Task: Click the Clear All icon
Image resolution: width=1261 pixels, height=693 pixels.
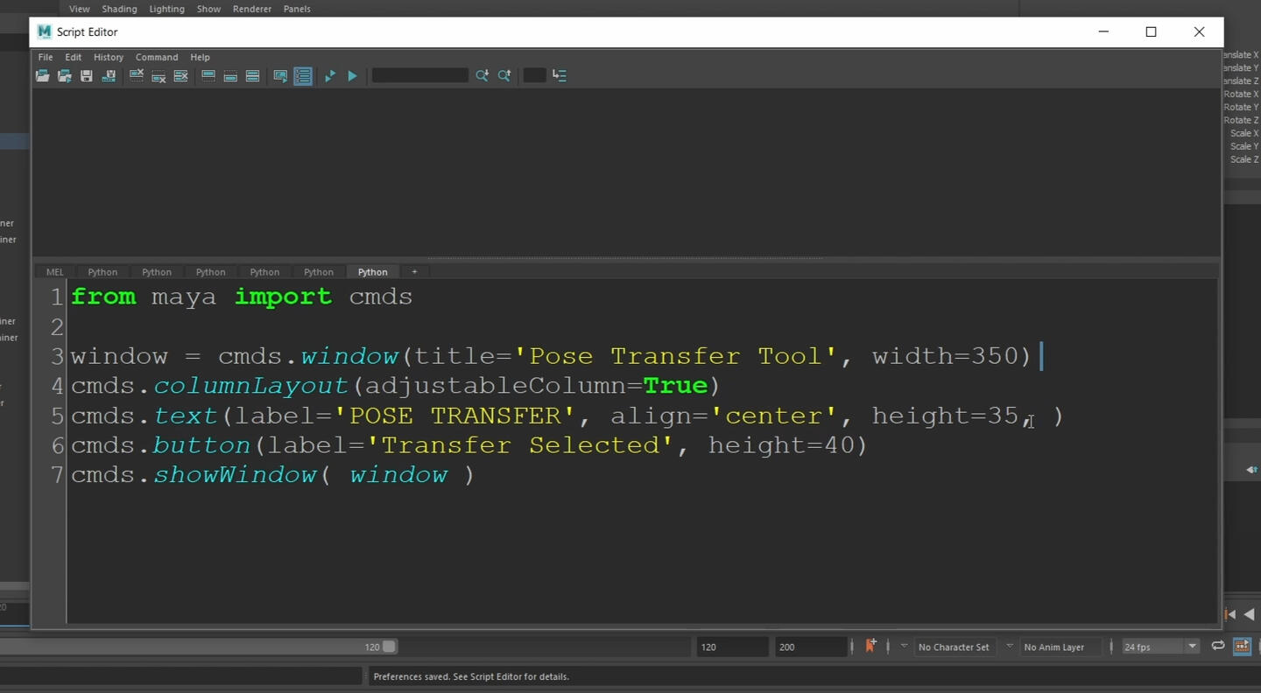Action: (x=181, y=76)
